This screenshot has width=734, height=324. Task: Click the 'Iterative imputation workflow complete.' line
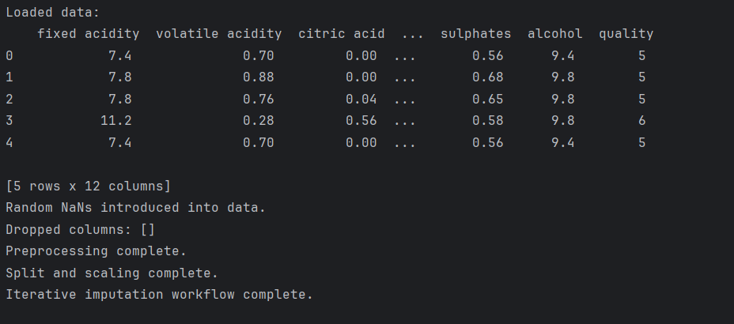click(159, 295)
